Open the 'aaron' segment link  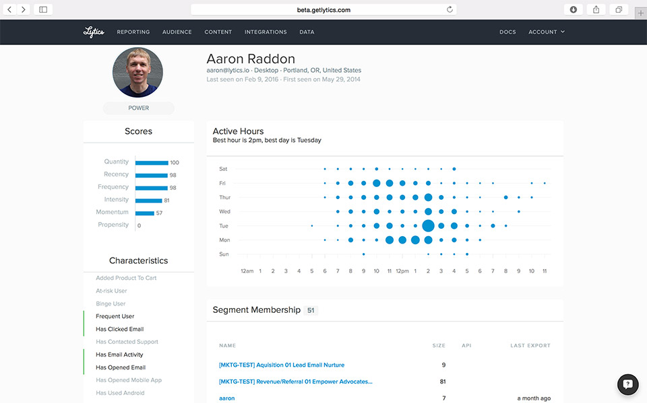click(227, 398)
